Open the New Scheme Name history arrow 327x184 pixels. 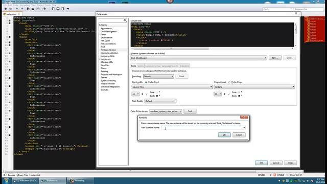tap(244, 128)
